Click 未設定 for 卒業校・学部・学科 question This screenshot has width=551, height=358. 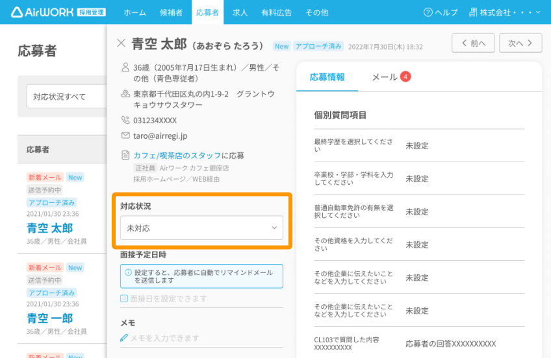tap(417, 178)
